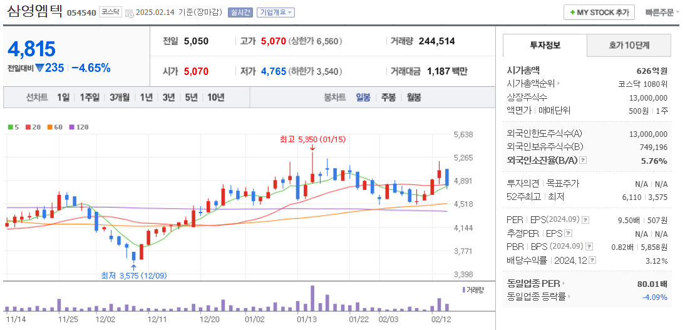Click the orange 60-day moving average legend marker
This screenshot has width=685, height=330.
tap(50, 127)
